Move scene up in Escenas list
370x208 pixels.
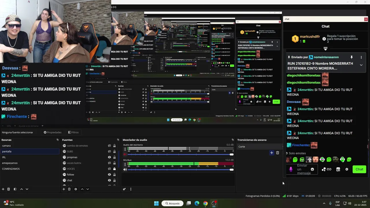(21, 189)
